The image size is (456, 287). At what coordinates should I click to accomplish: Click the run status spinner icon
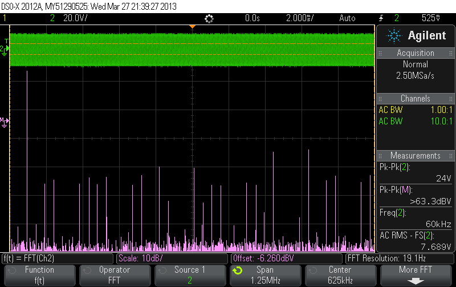coord(209,19)
